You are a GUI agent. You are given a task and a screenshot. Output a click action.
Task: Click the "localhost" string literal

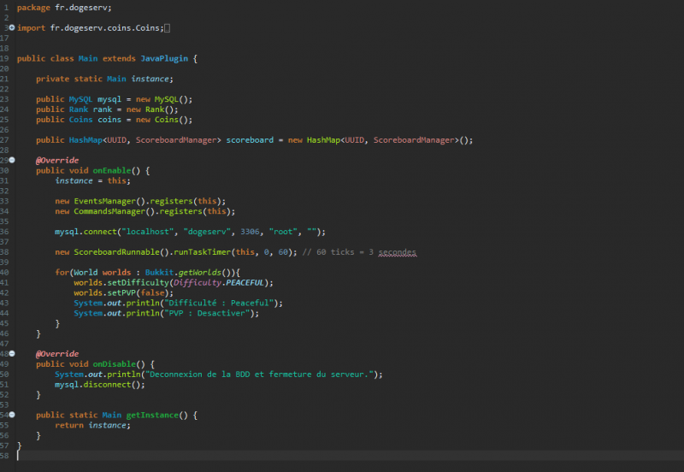[x=147, y=232]
